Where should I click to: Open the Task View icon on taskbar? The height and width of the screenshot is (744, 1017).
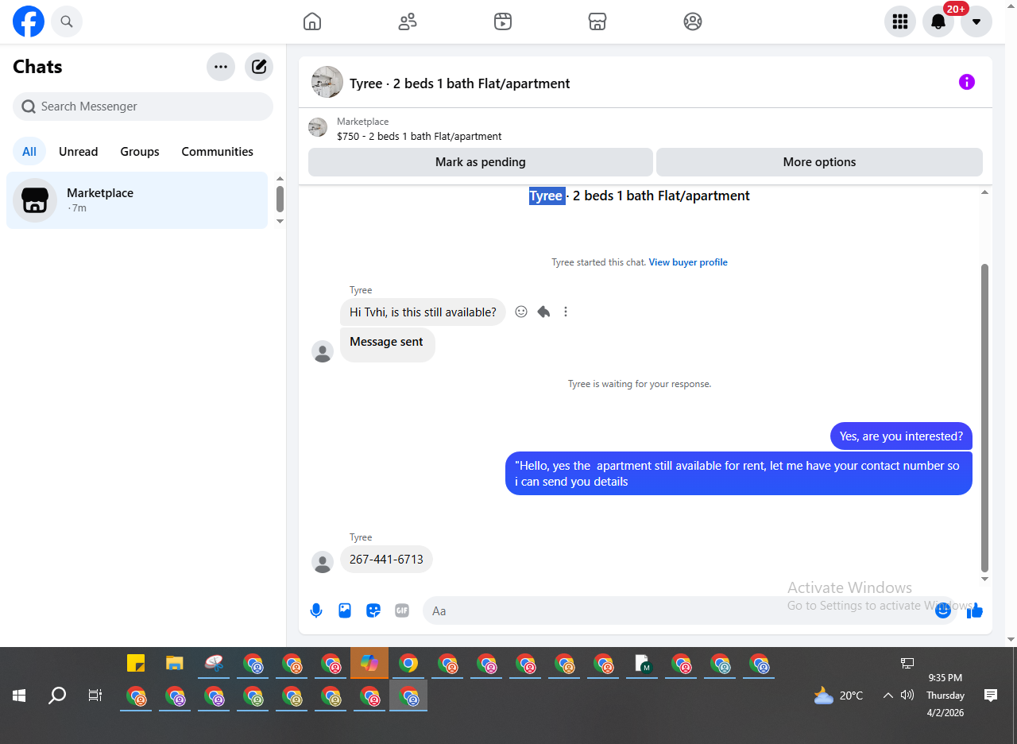click(95, 696)
